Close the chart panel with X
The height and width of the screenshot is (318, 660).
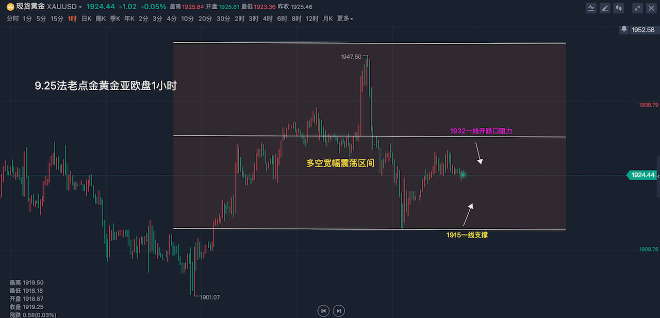click(x=651, y=8)
